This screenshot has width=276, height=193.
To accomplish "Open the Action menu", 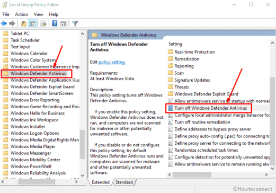I will tap(22, 14).
